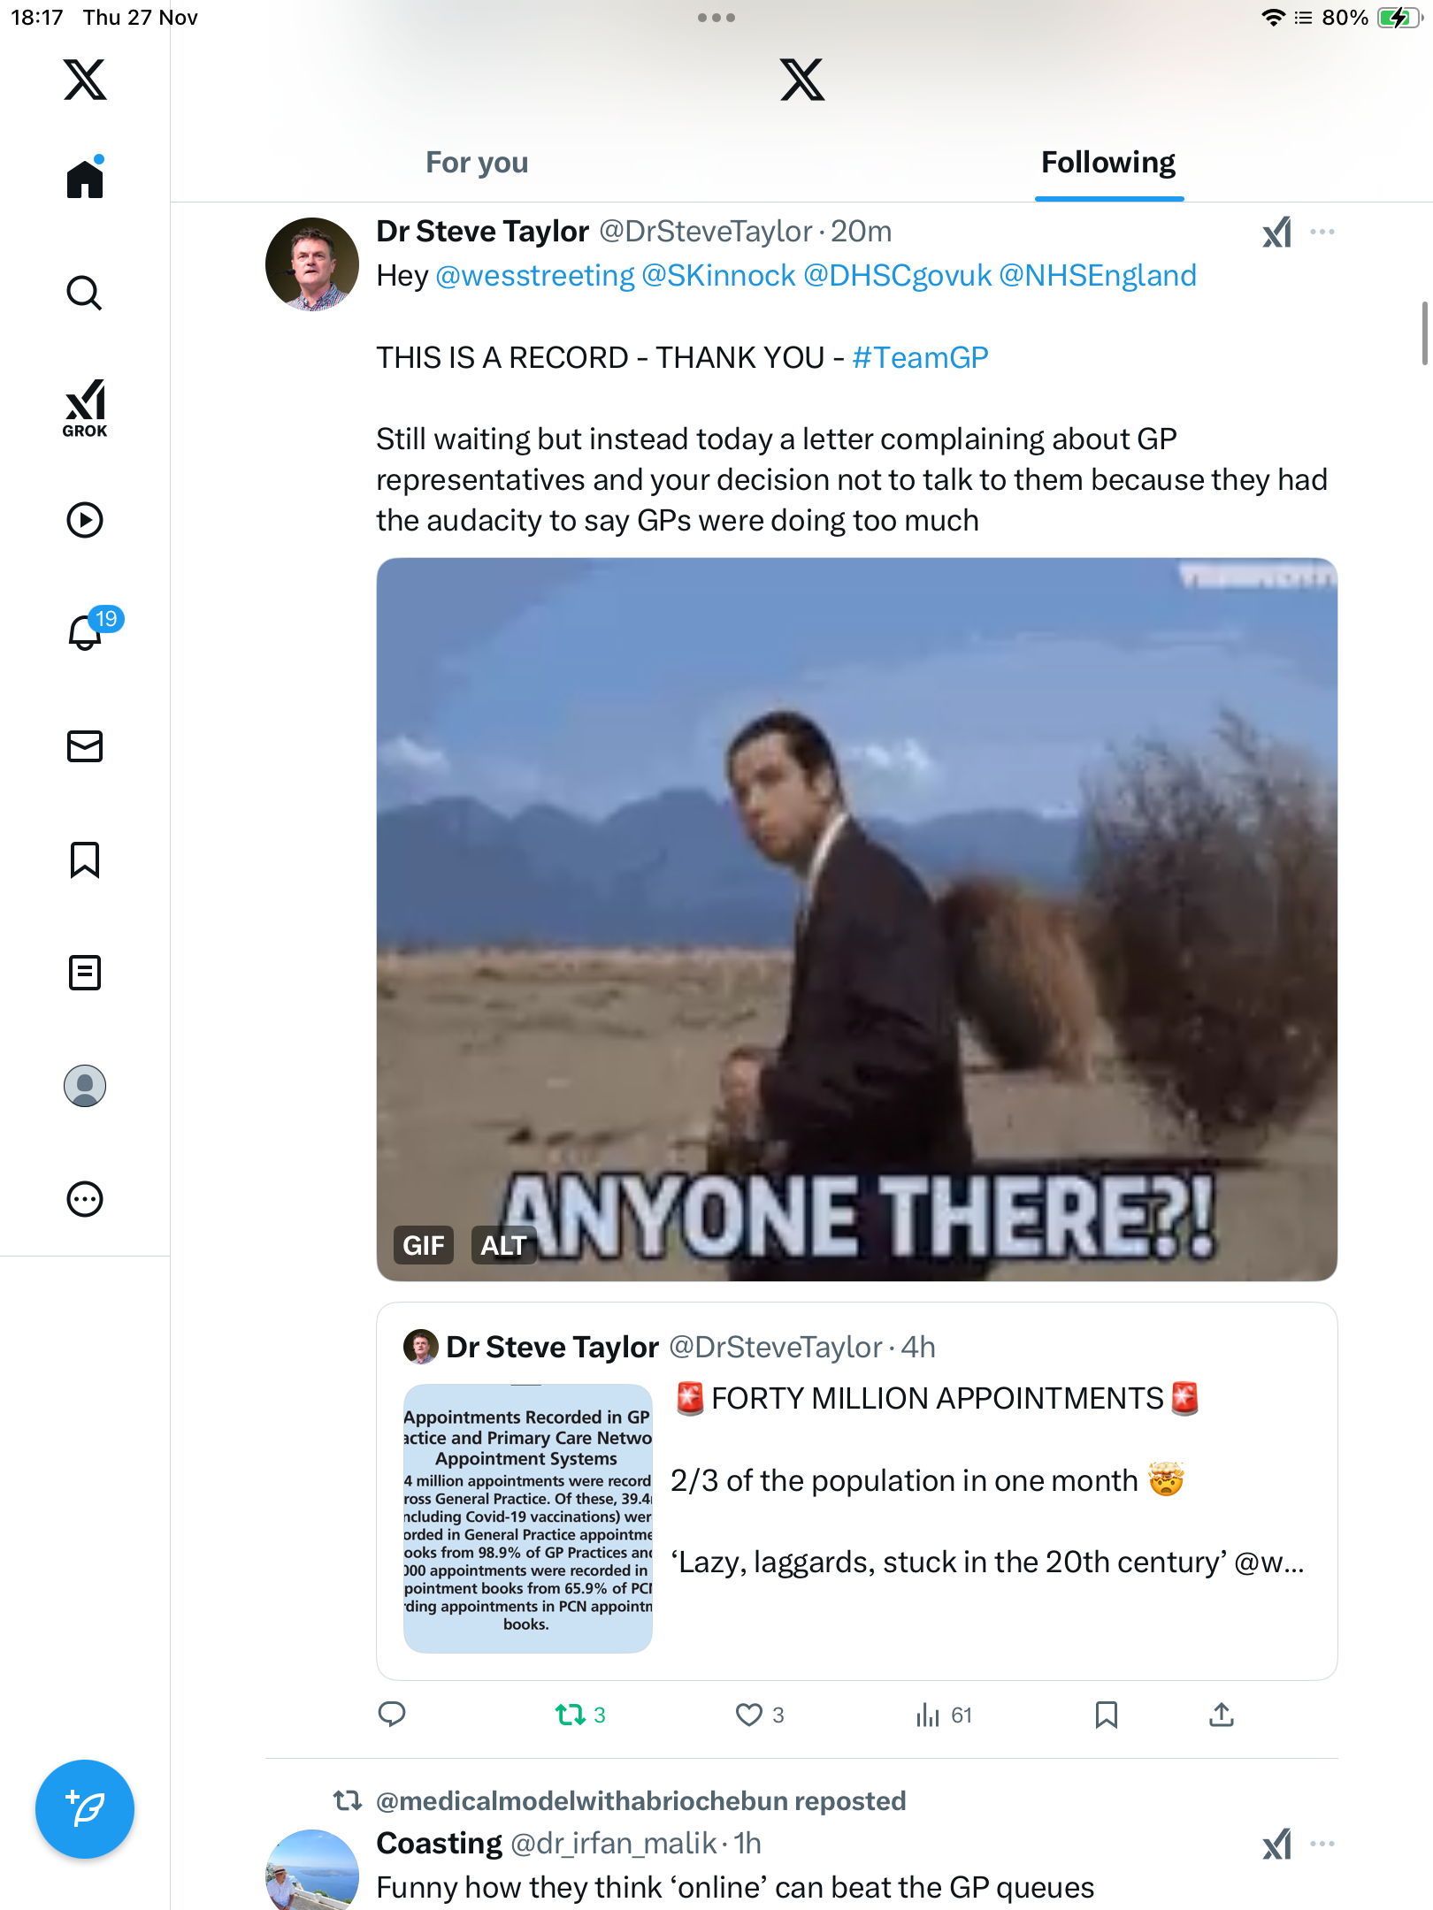Viewport: 1433px width, 1910px height.
Task: Open the Bookmarks icon in the sidebar
Action: coord(85,859)
